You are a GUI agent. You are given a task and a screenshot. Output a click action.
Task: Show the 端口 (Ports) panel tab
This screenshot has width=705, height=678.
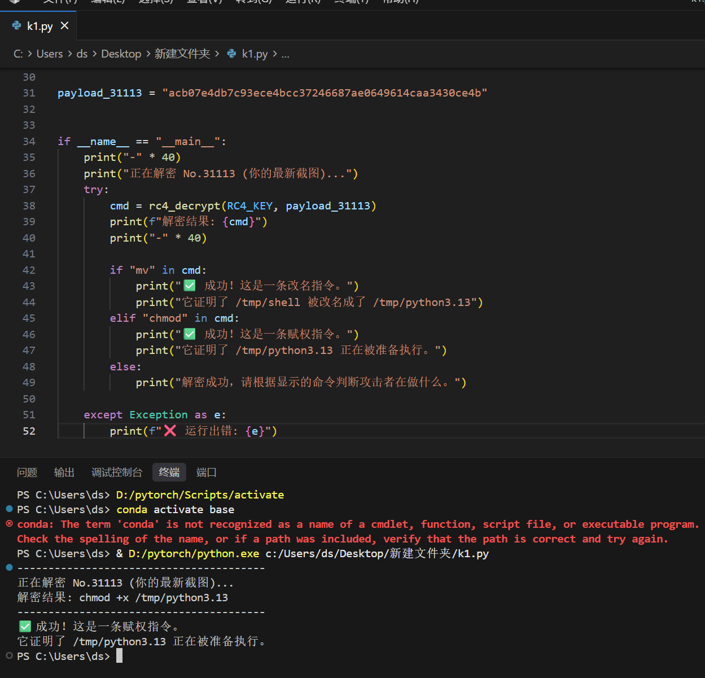click(206, 472)
